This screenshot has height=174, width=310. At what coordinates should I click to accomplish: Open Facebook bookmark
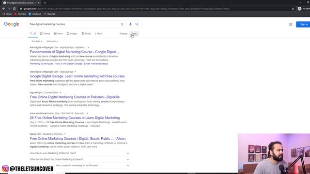(x=35, y=14)
